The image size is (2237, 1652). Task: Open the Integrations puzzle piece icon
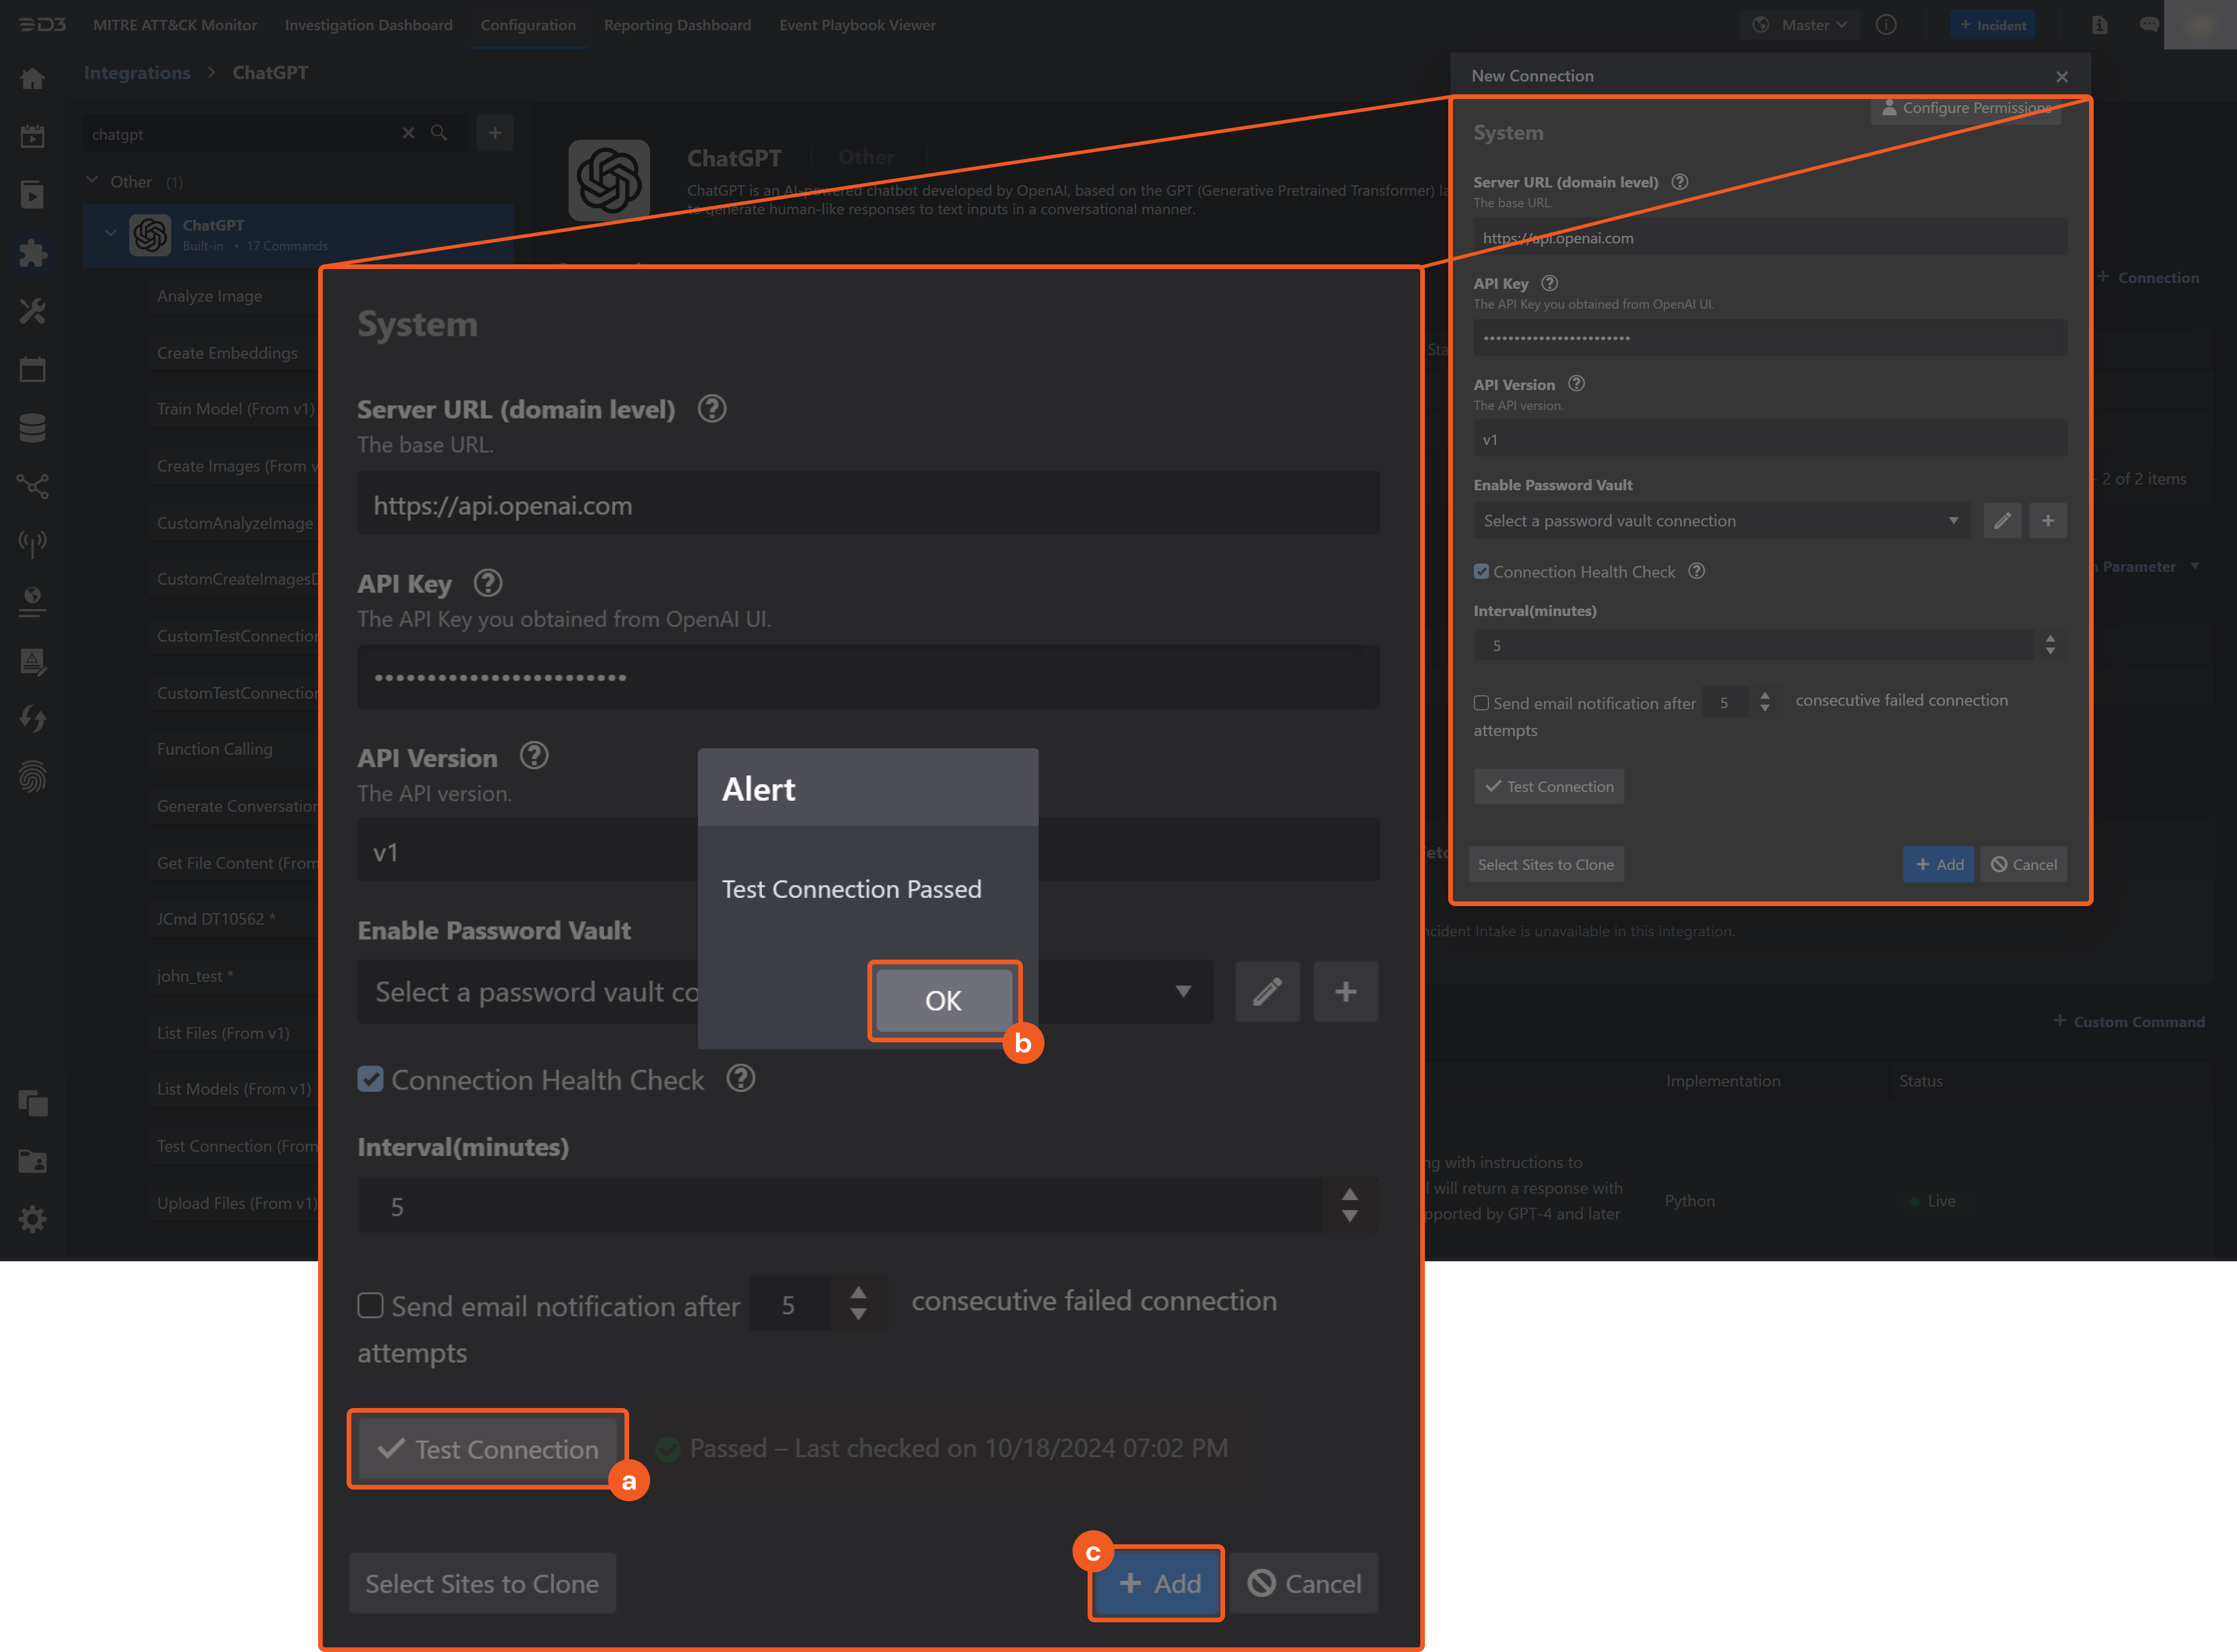[x=33, y=254]
